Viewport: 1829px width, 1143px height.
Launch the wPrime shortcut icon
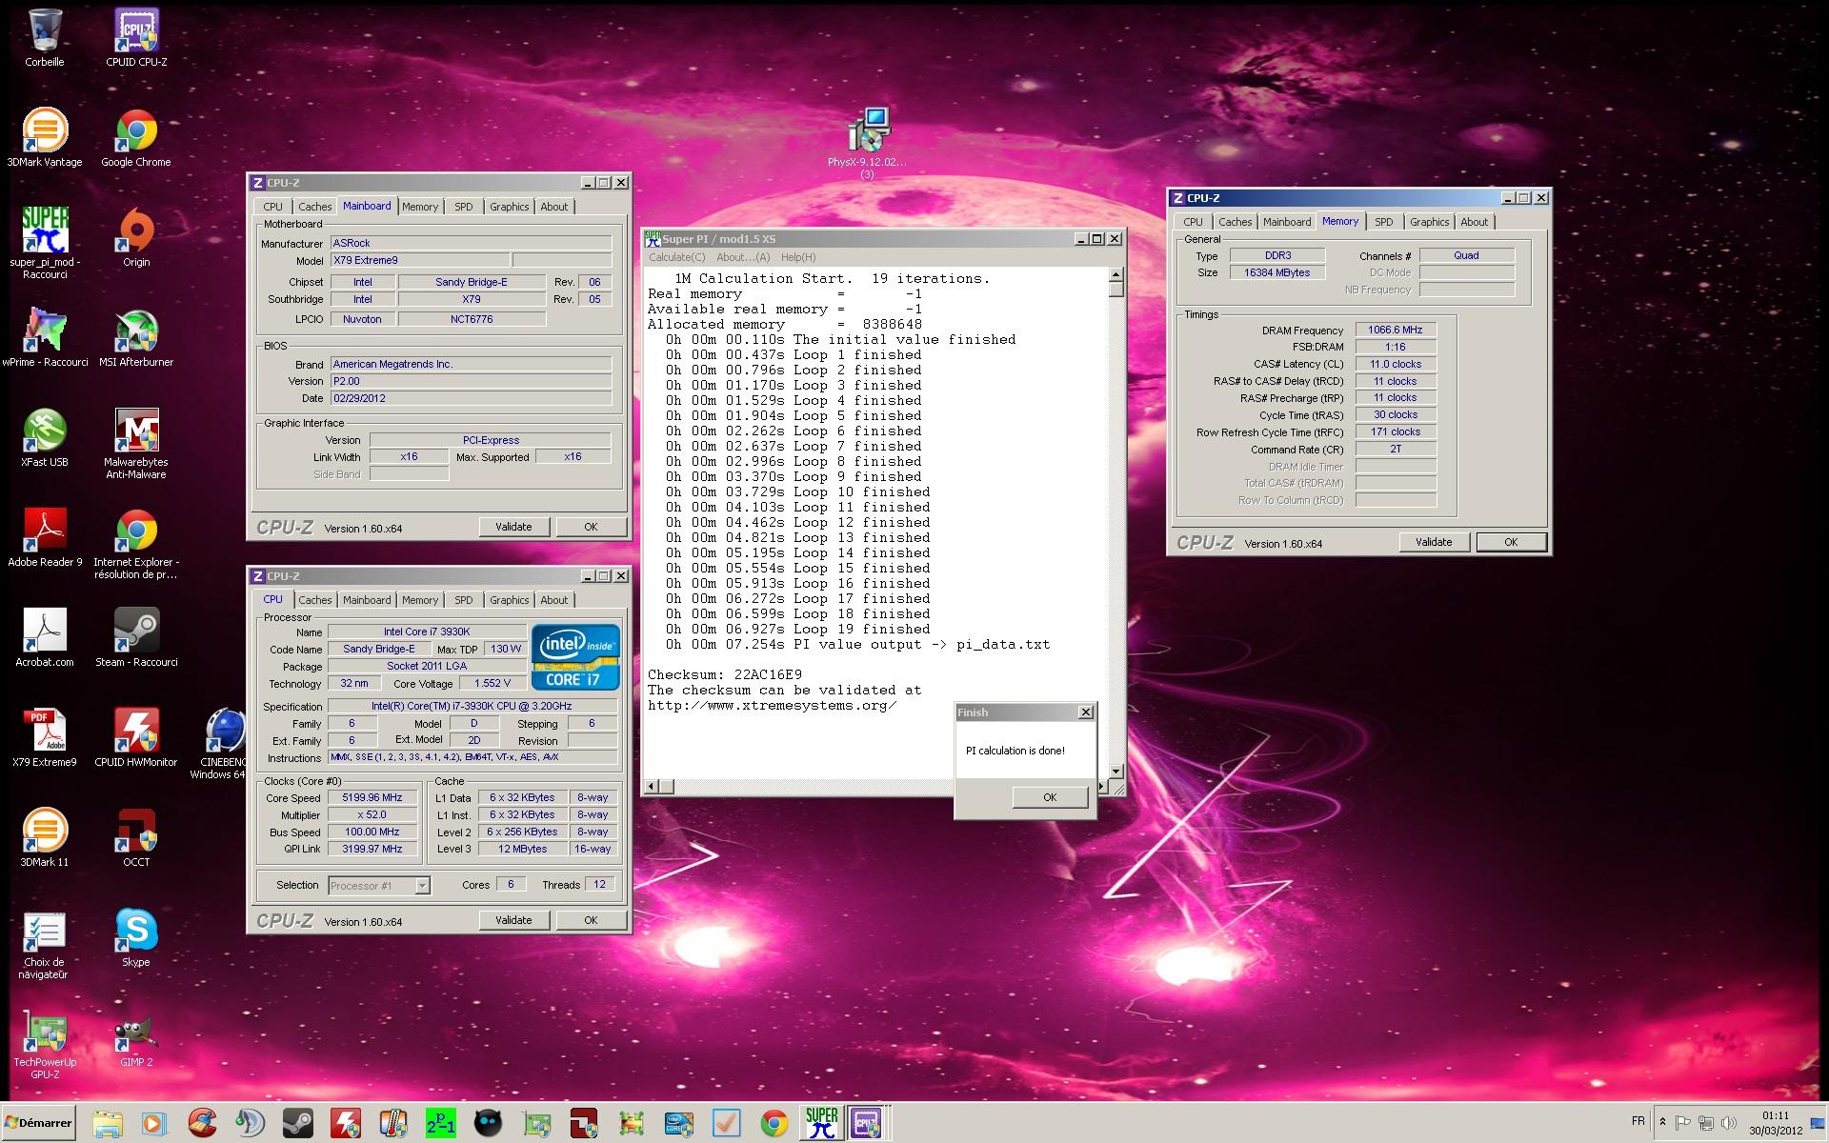tap(45, 338)
